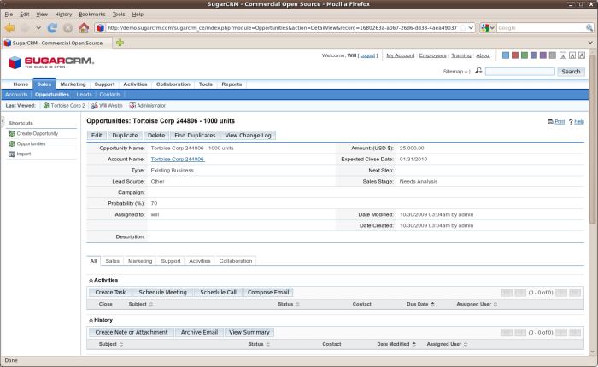Collapse the Activities subpanel
This screenshot has width=598, height=367.
click(x=91, y=281)
